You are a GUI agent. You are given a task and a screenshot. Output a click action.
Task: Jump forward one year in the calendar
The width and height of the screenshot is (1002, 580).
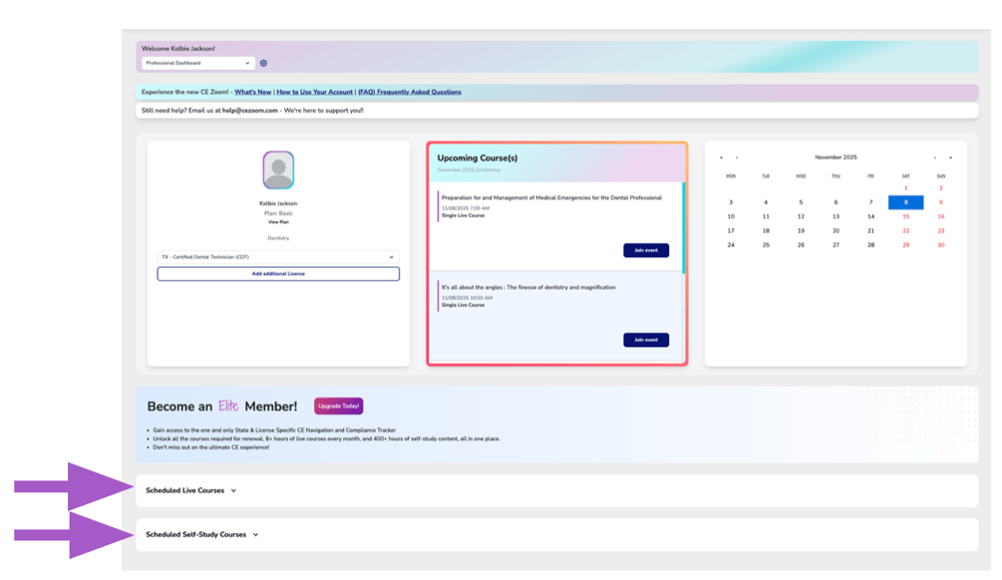tap(951, 157)
